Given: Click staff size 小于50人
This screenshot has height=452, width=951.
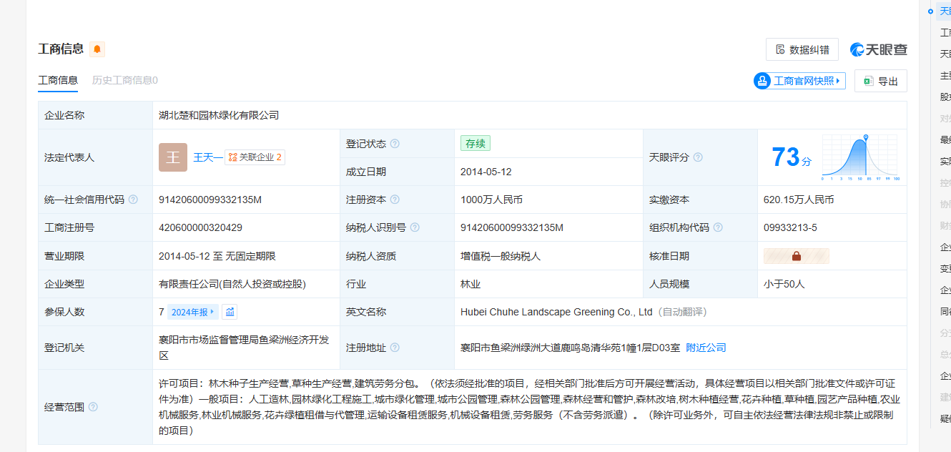Looking at the screenshot, I should click(x=784, y=284).
